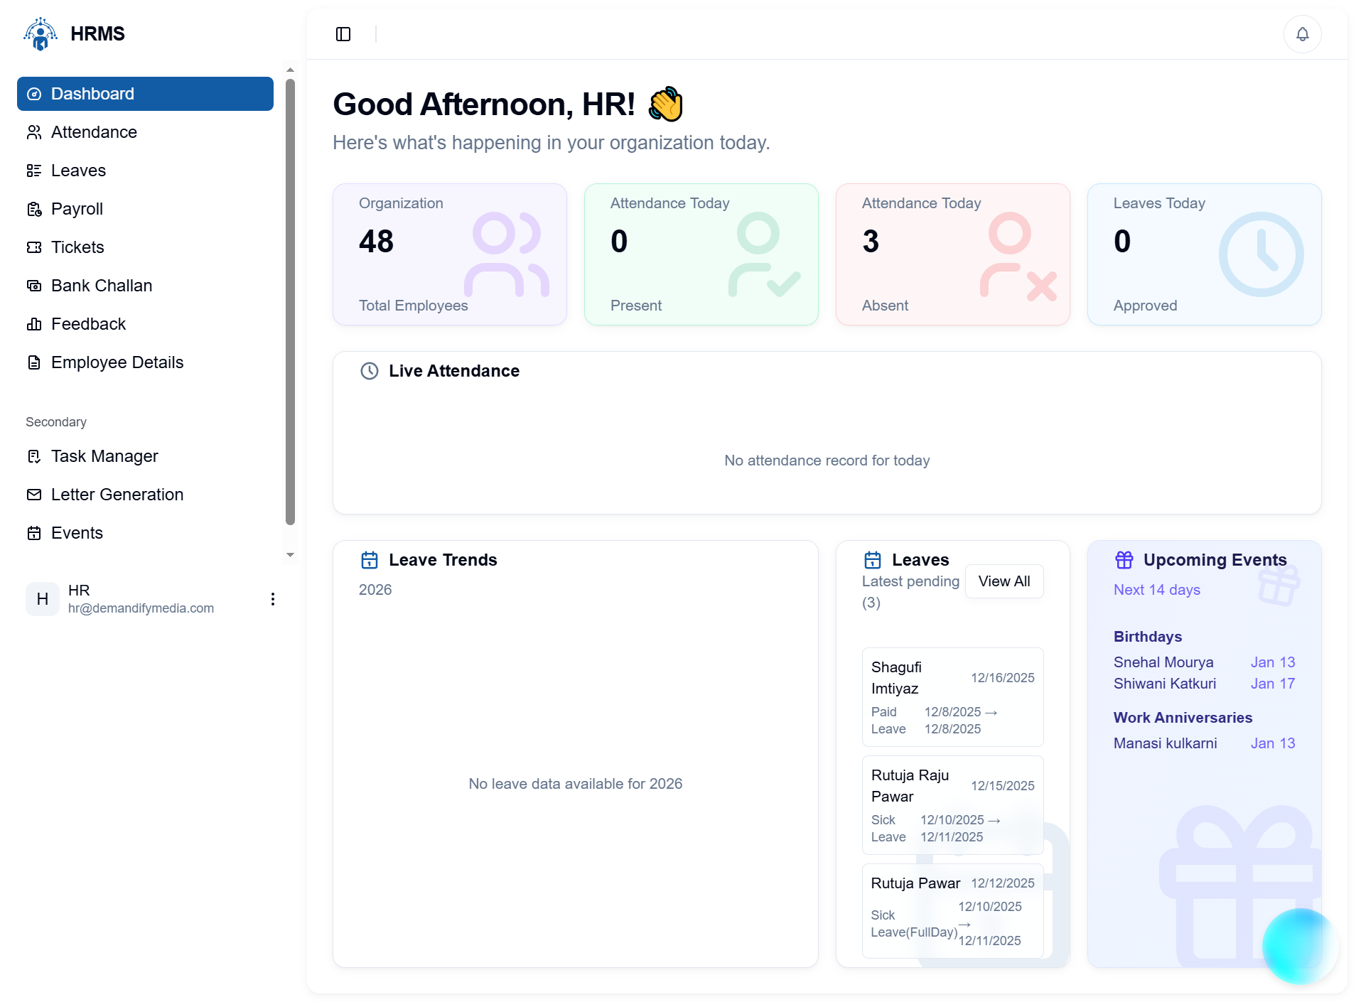Viewport: 1356px width, 1002px height.
Task: Select the Feedback chart icon
Action: [x=34, y=324]
